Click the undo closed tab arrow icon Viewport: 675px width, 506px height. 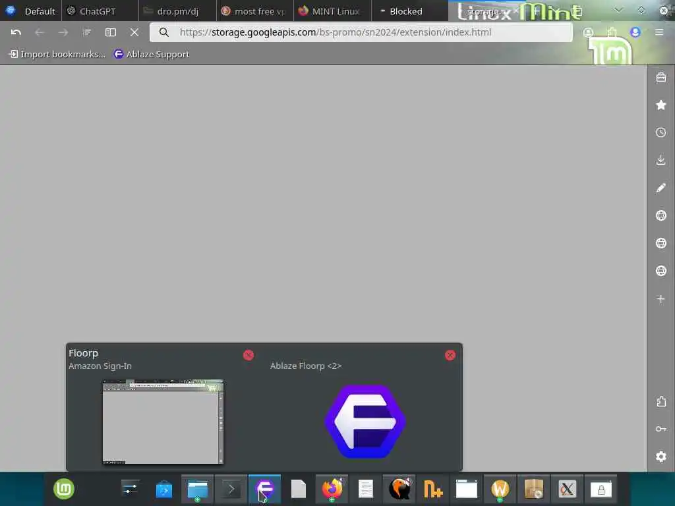click(x=16, y=32)
